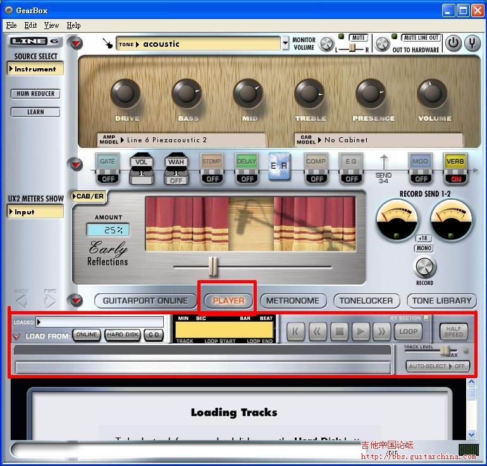Toggle the Verb effect on/off
The height and width of the screenshot is (466, 487).
pyautogui.click(x=454, y=168)
